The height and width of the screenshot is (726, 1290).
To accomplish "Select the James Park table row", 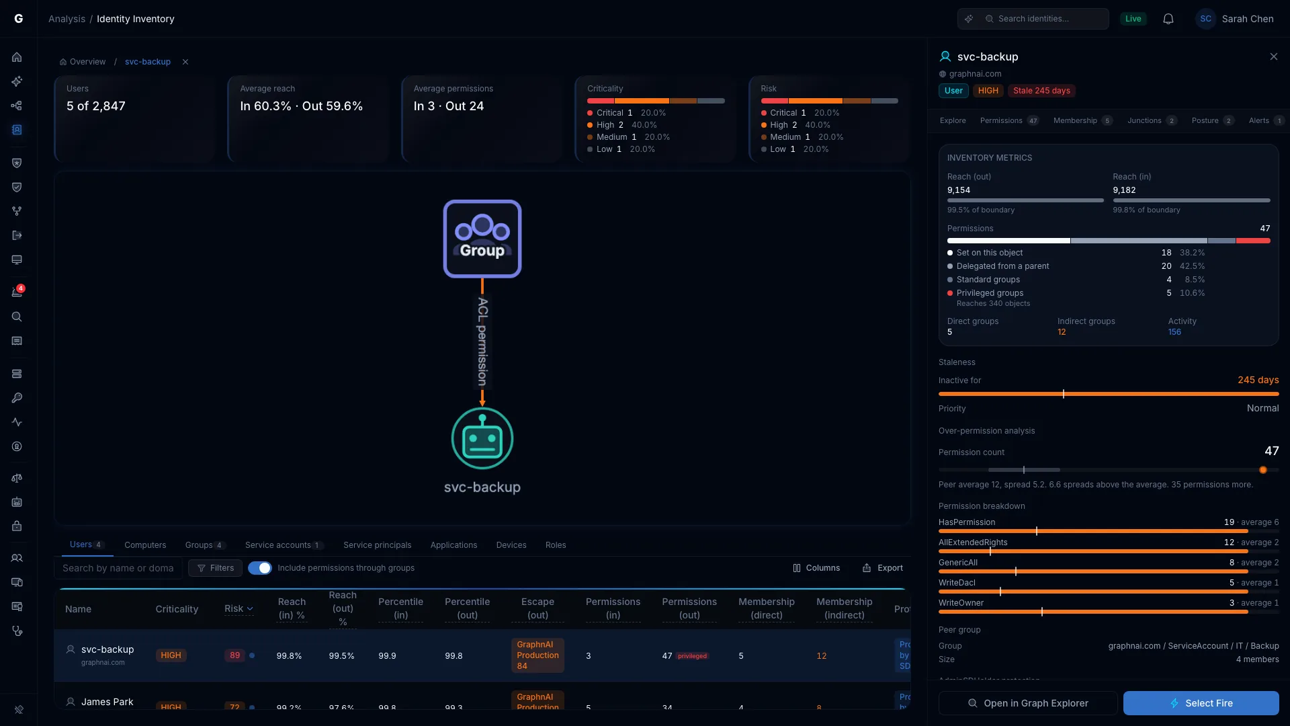I will pos(482,696).
